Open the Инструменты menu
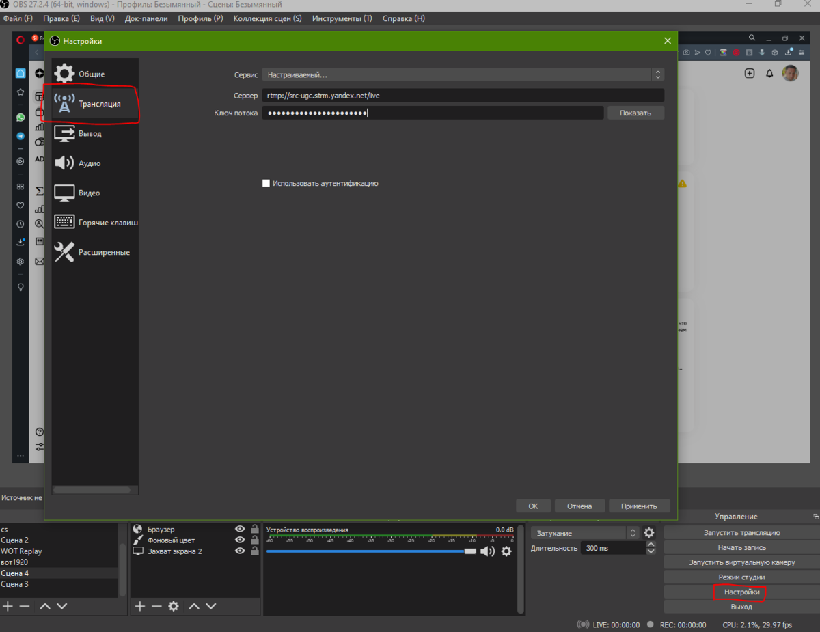 point(342,18)
